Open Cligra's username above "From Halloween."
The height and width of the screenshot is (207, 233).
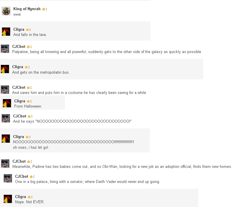20,101
